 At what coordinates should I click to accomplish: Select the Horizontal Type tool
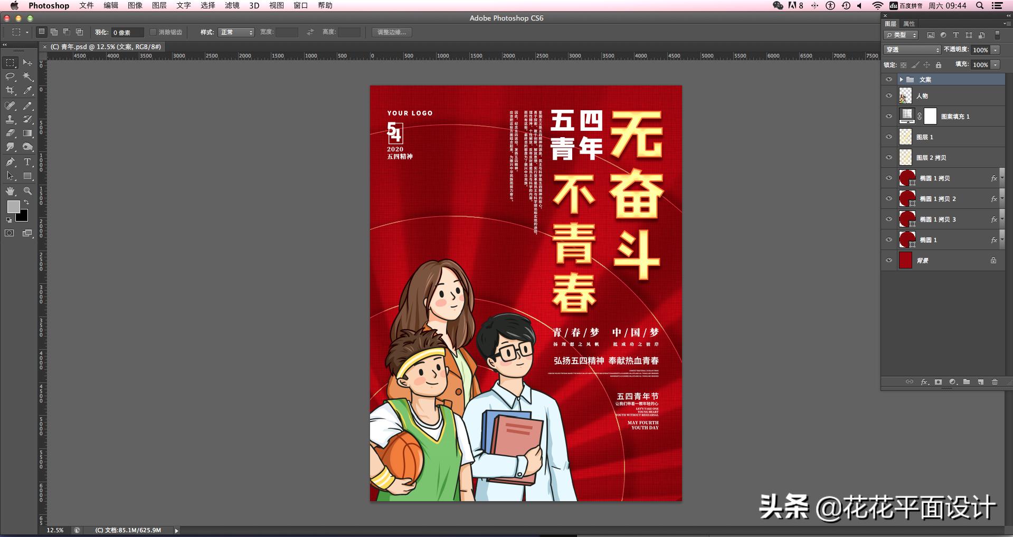[27, 161]
